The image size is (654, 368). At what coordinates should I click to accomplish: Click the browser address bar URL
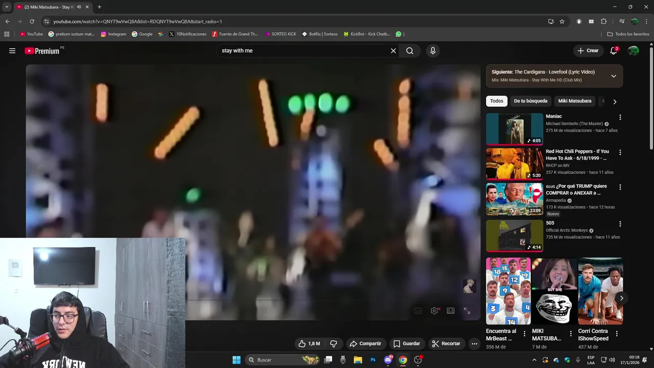[137, 21]
